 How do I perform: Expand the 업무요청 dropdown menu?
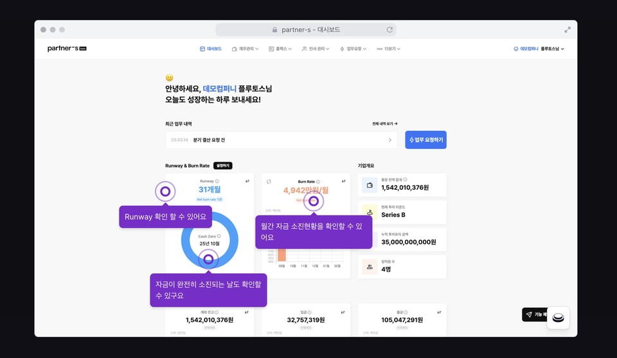coord(355,49)
